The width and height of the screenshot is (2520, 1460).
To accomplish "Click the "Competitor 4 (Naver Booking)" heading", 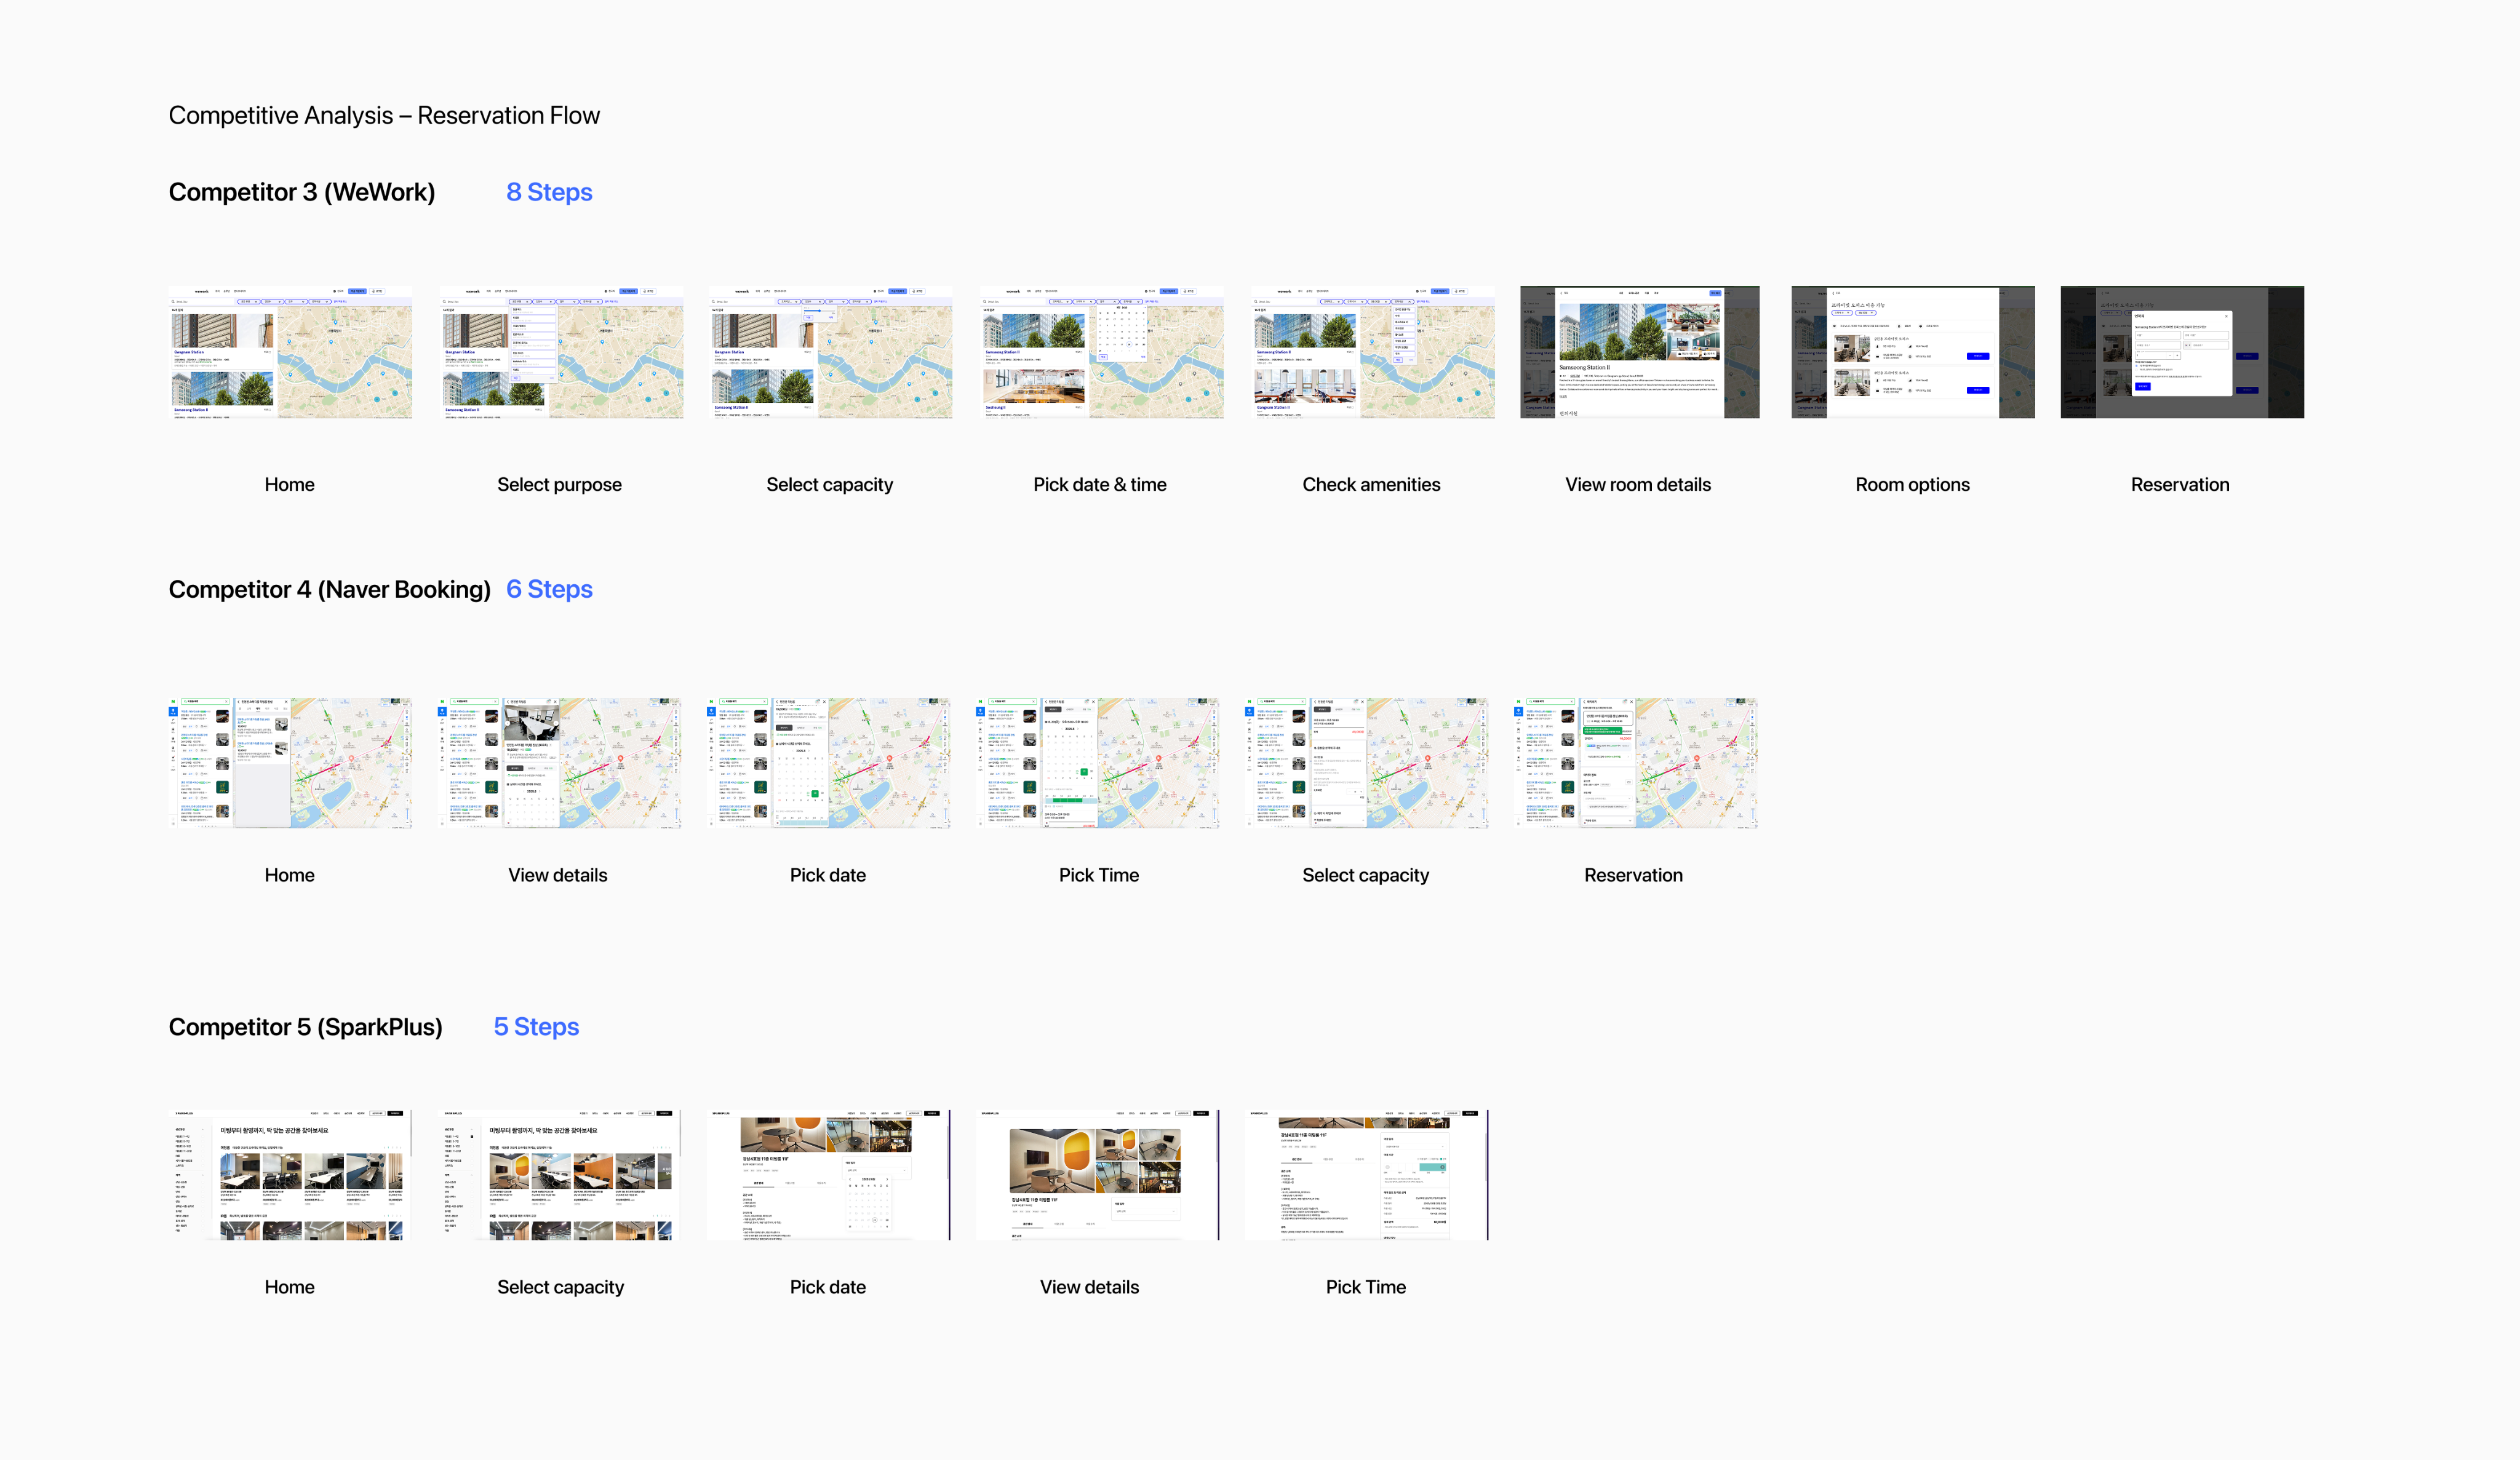I will click(329, 590).
